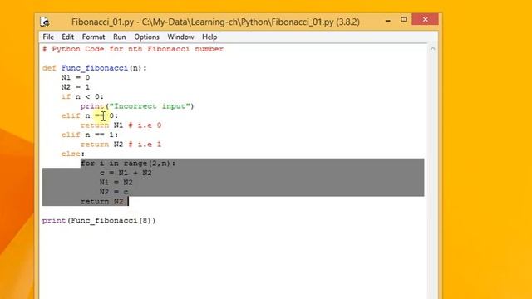Click the comment line '# Python Code for nth Fibonacci number'
The width and height of the screenshot is (532, 299).
click(x=133, y=49)
